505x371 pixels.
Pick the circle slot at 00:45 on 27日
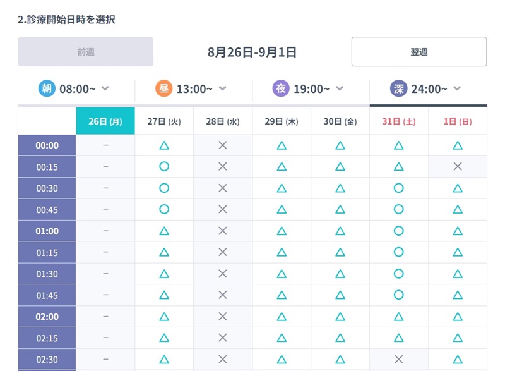coord(164,209)
